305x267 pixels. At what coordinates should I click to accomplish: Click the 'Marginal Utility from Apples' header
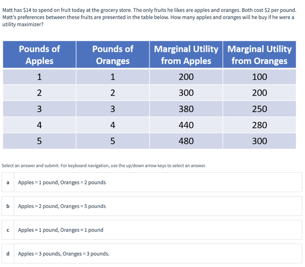coord(186,55)
